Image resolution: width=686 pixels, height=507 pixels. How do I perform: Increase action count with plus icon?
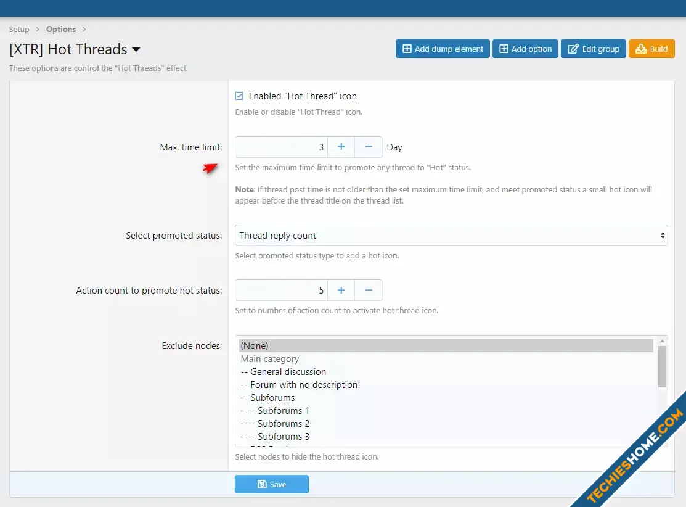click(341, 290)
